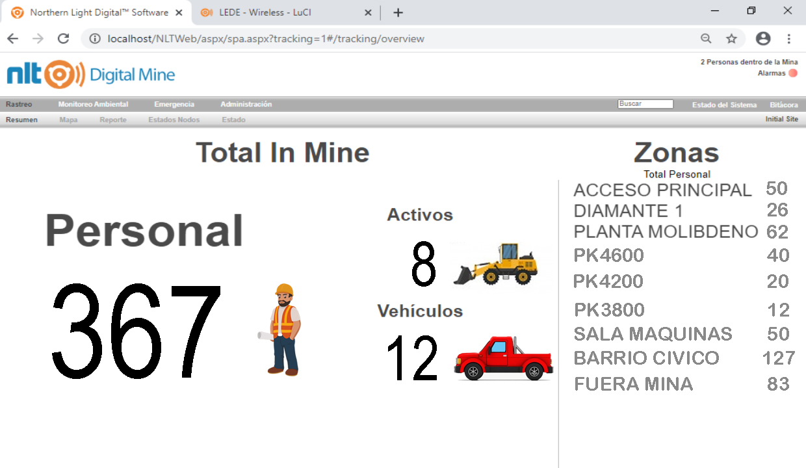This screenshot has width=806, height=468.
Task: Select the Estado submenu tab
Action: click(x=233, y=120)
